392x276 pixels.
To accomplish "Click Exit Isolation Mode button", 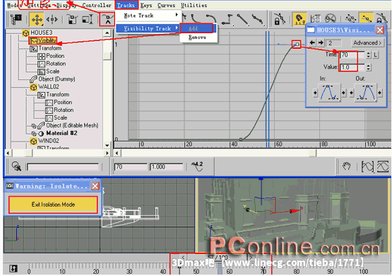I will click(53, 205).
